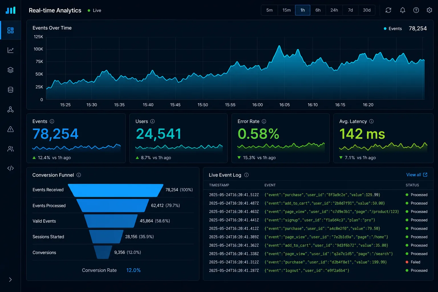Select the 5m time range
Viewport: 438px width, 292px height.
(x=269, y=10)
